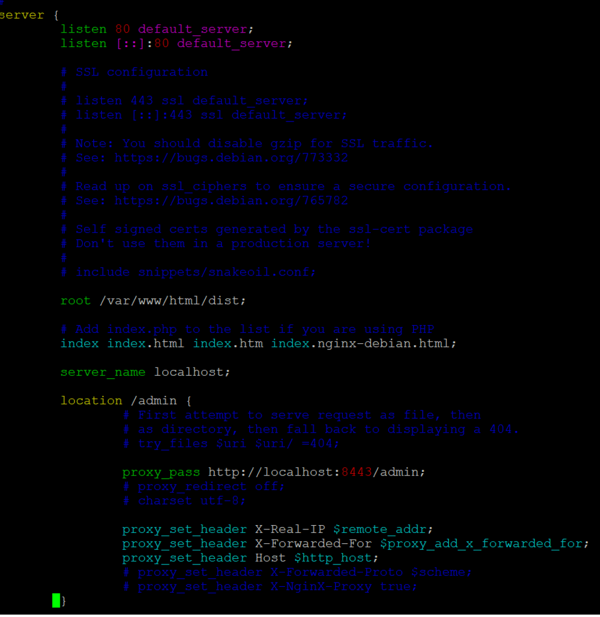Click 'index.html' in the index directive
The width and height of the screenshot is (600, 617).
click(x=145, y=343)
